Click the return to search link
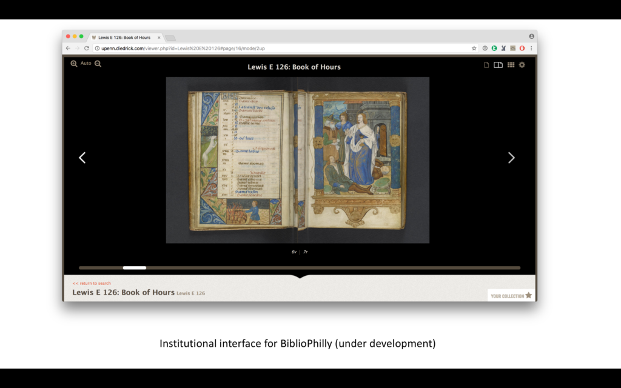 [92, 283]
